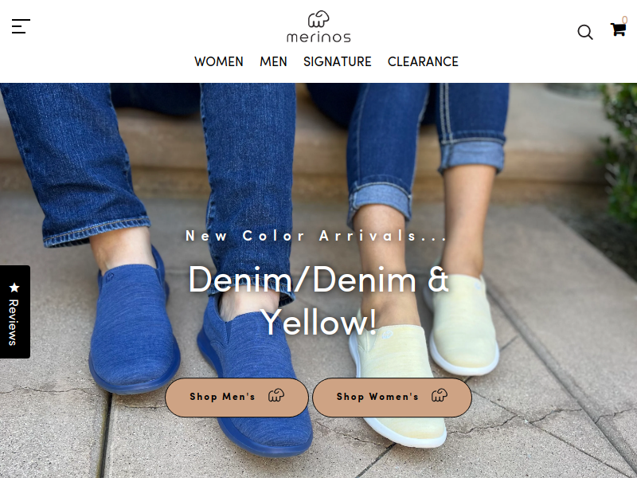Click the search magnifier icon
637x478 pixels.
tap(585, 32)
